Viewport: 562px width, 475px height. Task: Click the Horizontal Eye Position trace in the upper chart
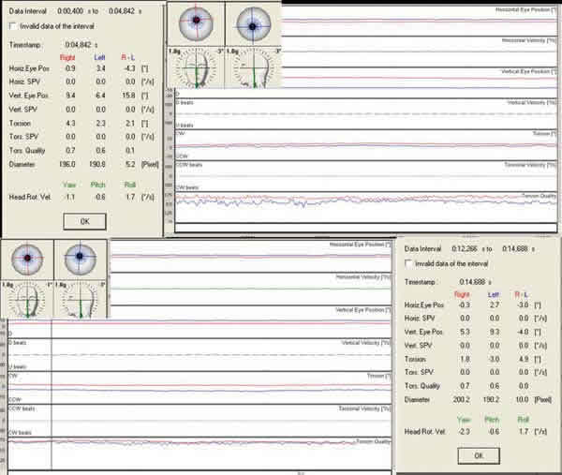click(x=375, y=18)
